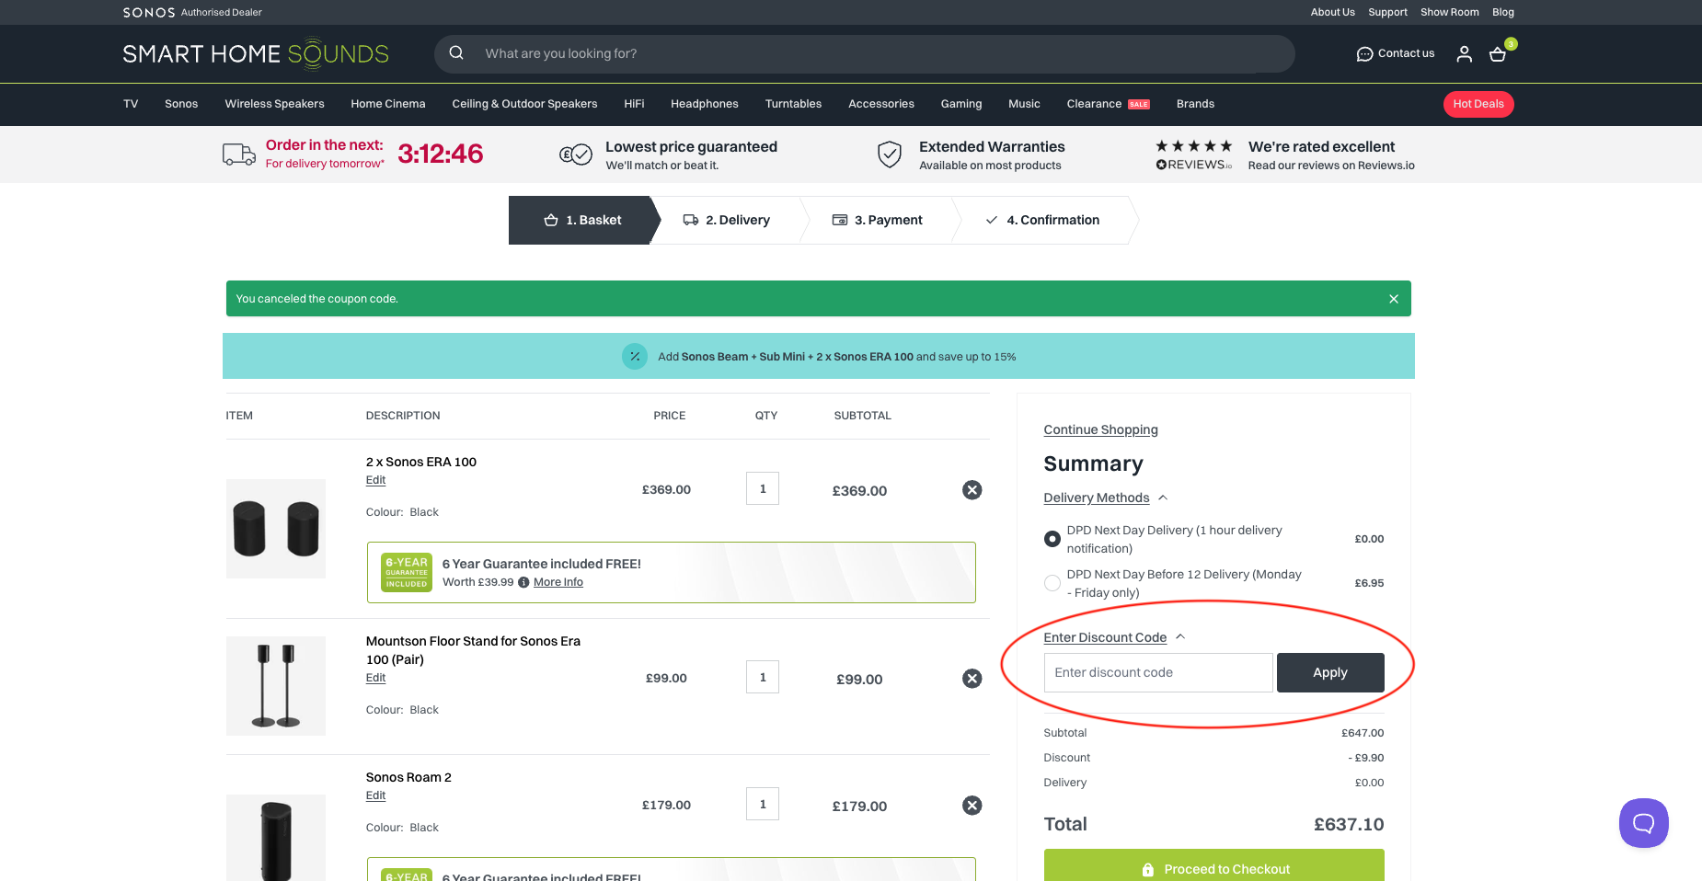The height and width of the screenshot is (881, 1702).
Task: Click the lowest price guarantee badge icon
Action: tap(576, 154)
